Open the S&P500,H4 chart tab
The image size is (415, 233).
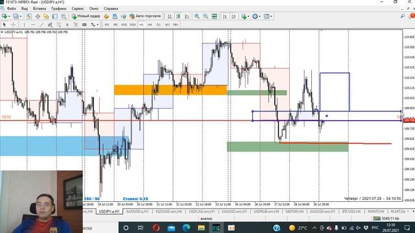(294, 212)
